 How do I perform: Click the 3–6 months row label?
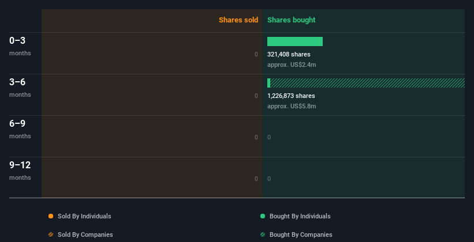[20, 88]
